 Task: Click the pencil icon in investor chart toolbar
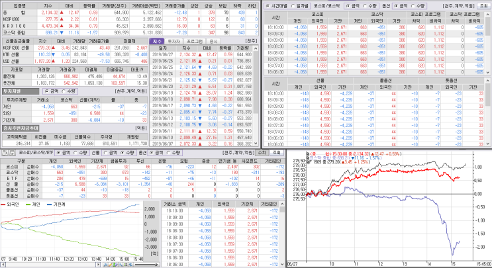[111, 265]
